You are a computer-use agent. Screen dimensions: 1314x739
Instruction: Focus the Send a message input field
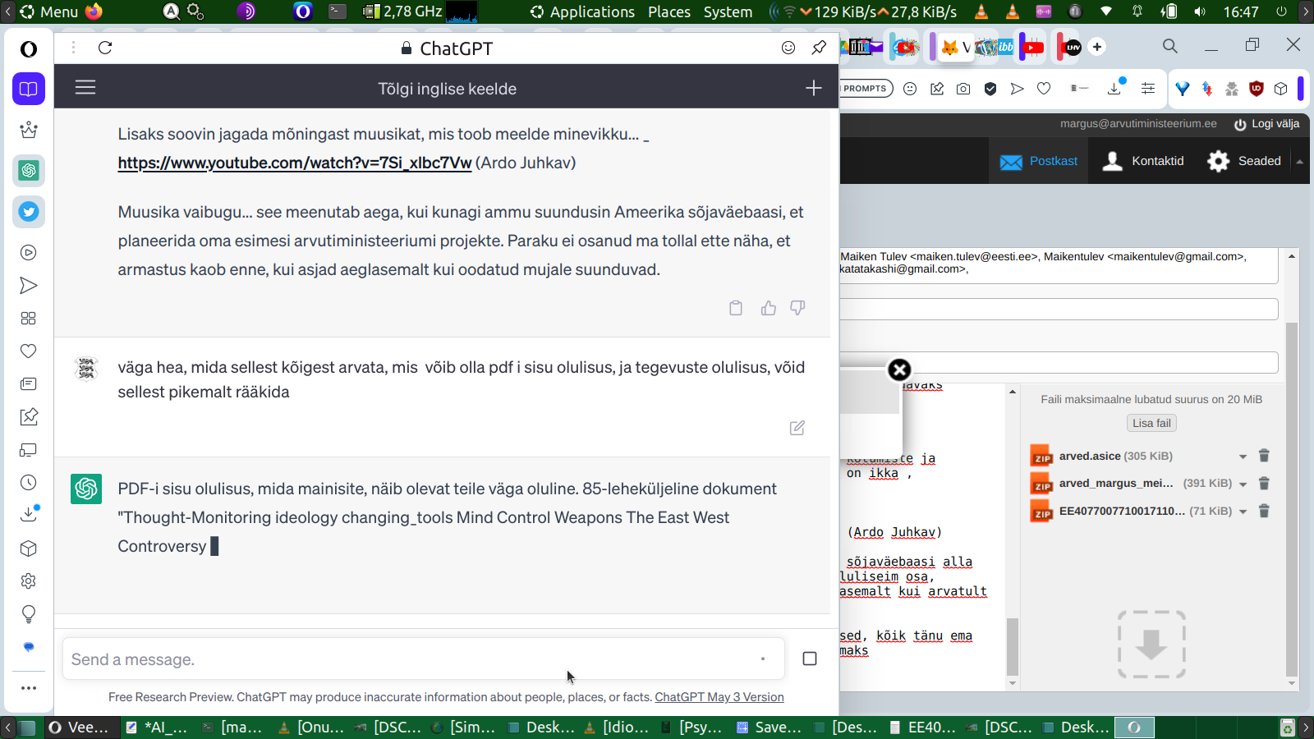click(424, 659)
